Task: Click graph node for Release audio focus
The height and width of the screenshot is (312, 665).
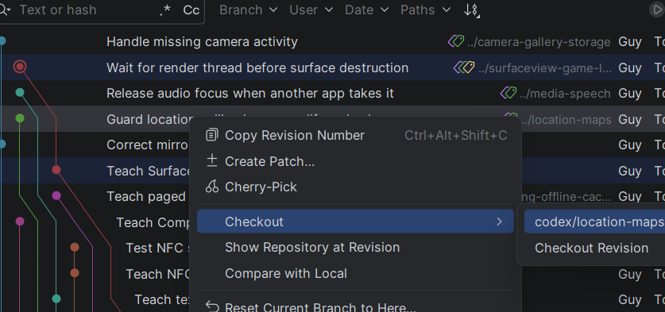Action: click(x=20, y=92)
